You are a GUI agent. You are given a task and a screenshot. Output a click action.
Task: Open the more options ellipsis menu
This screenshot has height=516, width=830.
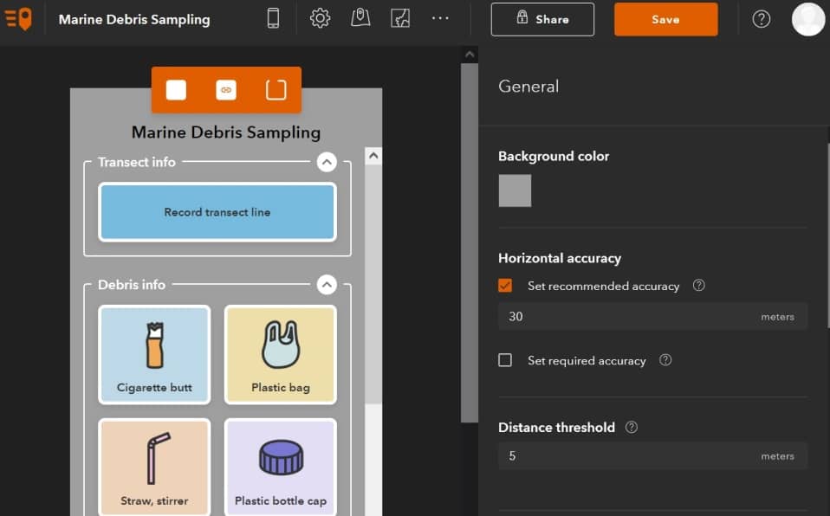point(440,18)
